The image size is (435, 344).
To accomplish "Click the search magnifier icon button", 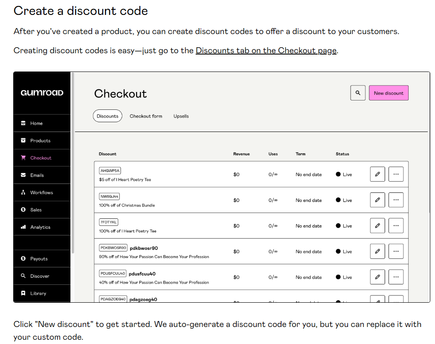I will 358,93.
